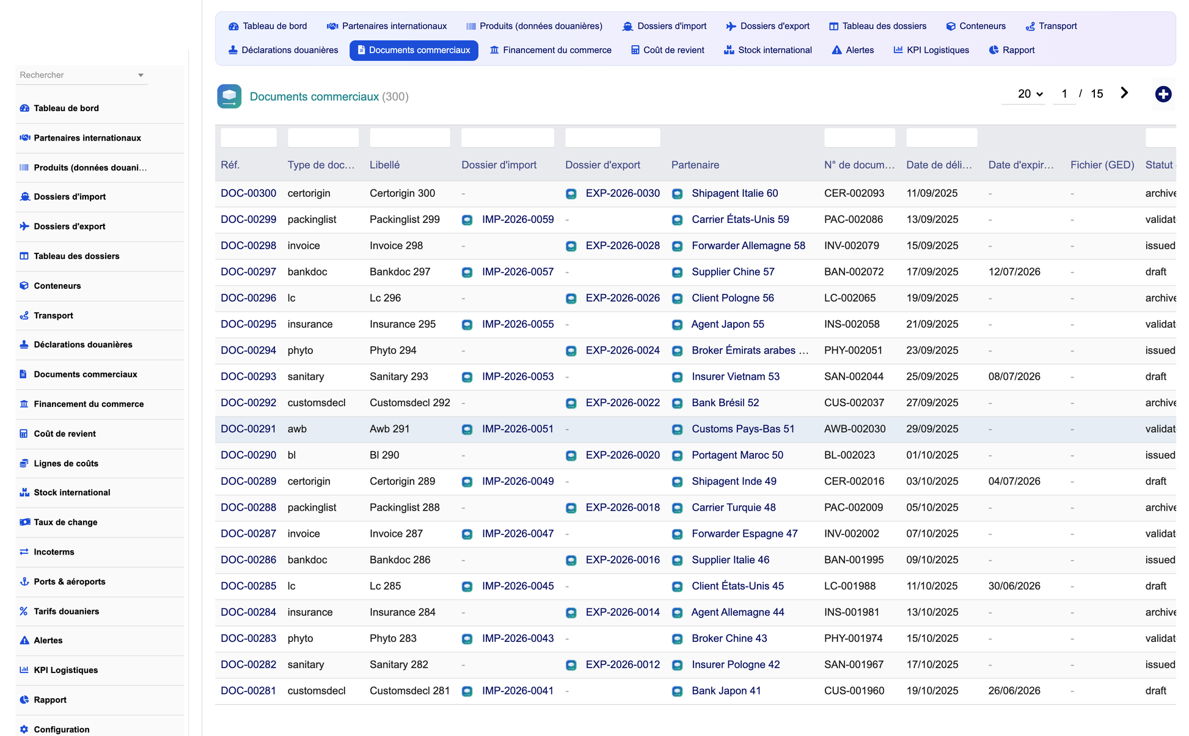Image resolution: width=1189 pixels, height=736 pixels.
Task: Click Dossiers d'export plane icon in sidebar
Action: pos(24,226)
